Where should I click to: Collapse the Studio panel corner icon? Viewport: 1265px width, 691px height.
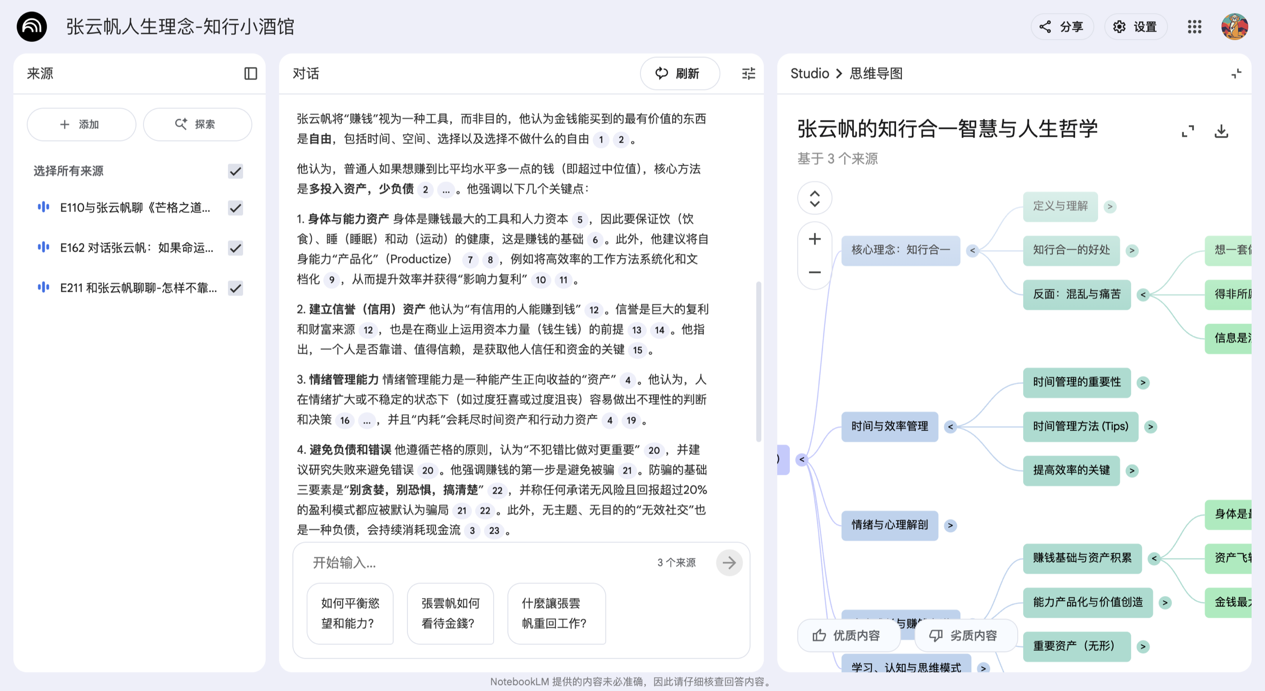coord(1236,74)
